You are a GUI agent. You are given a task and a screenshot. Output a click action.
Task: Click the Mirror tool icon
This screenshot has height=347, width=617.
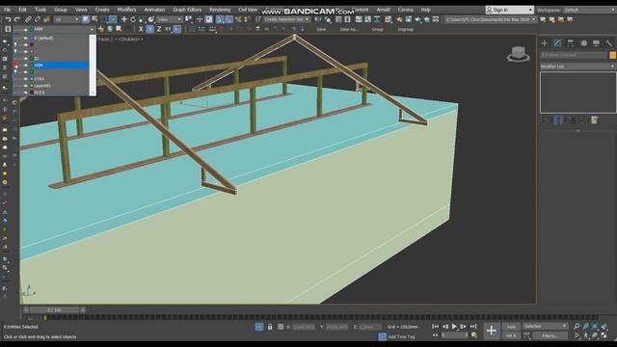tap(317, 19)
